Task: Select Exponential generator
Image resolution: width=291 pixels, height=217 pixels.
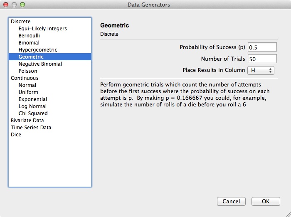Action: point(33,99)
